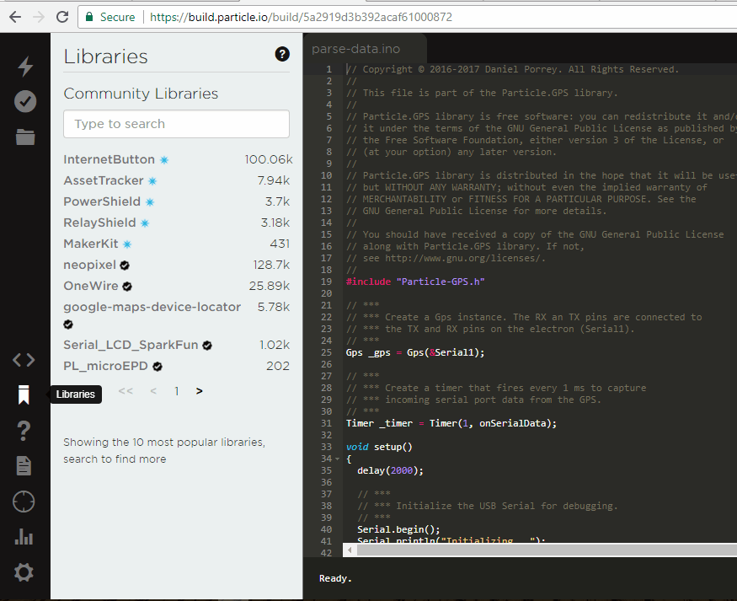Image resolution: width=737 pixels, height=601 pixels.
Task: Click the Type to search library field
Action: point(176,124)
